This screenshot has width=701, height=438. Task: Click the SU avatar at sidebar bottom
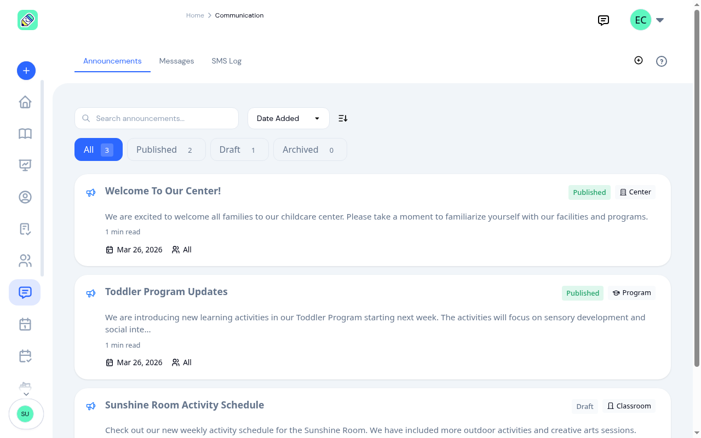[25, 414]
